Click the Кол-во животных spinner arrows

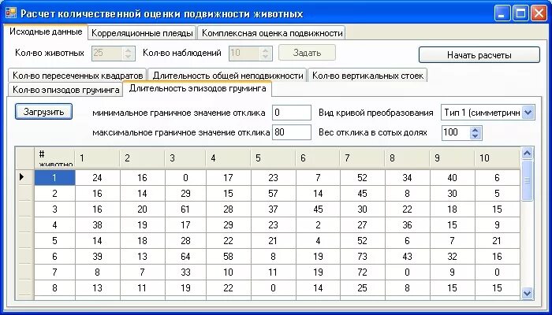128,54
